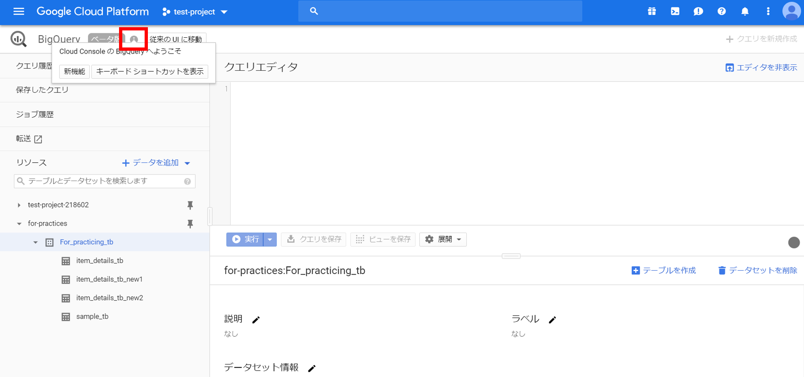Edit the 説明 field using the pencil icon
This screenshot has height=377, width=804.
[256, 319]
